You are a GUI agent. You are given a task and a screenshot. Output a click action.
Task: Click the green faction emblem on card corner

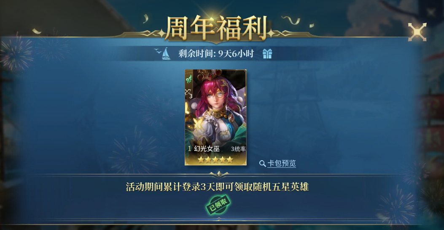point(189,79)
